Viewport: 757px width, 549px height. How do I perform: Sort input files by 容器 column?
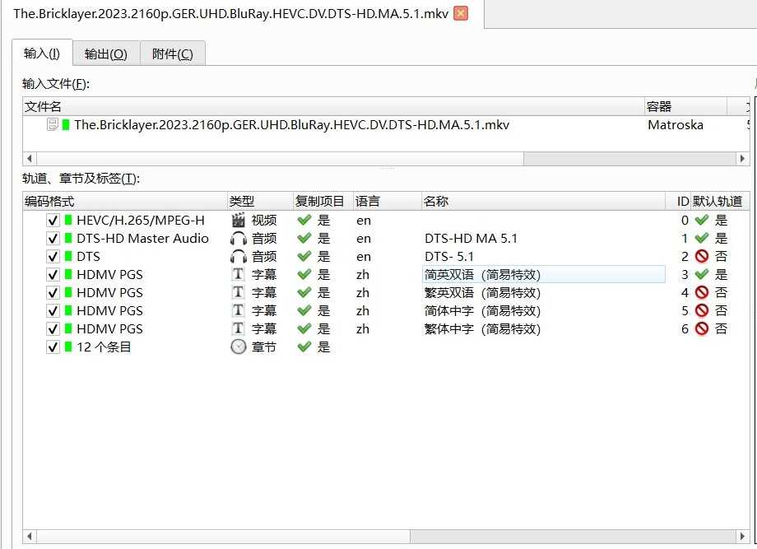685,106
